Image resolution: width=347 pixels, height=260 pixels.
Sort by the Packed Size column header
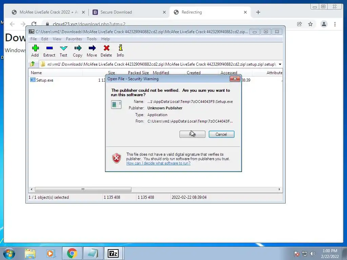[x=138, y=73]
